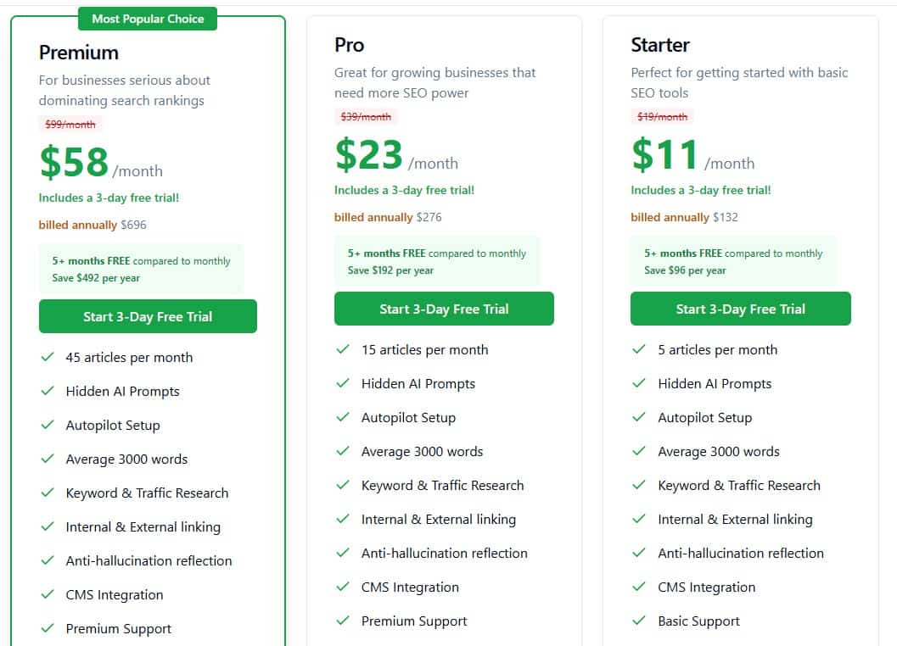Click the checkmark next to Average 3000 words on Premium
897x646 pixels.
tap(48, 459)
